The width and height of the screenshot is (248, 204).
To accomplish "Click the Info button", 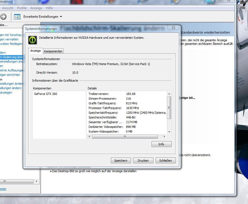I will pos(161,144).
